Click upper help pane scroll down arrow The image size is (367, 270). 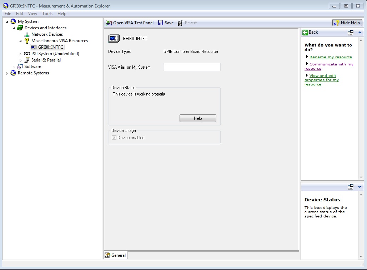pyautogui.click(x=361, y=177)
